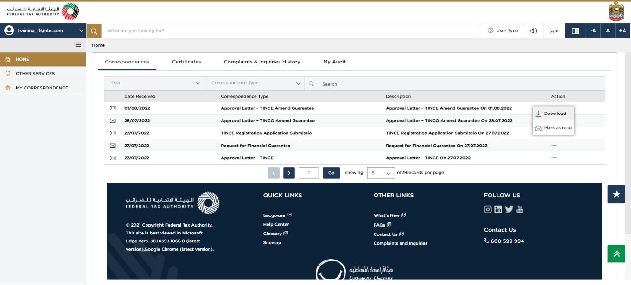Open the Help Center link
The height and width of the screenshot is (285, 631).
(276, 224)
